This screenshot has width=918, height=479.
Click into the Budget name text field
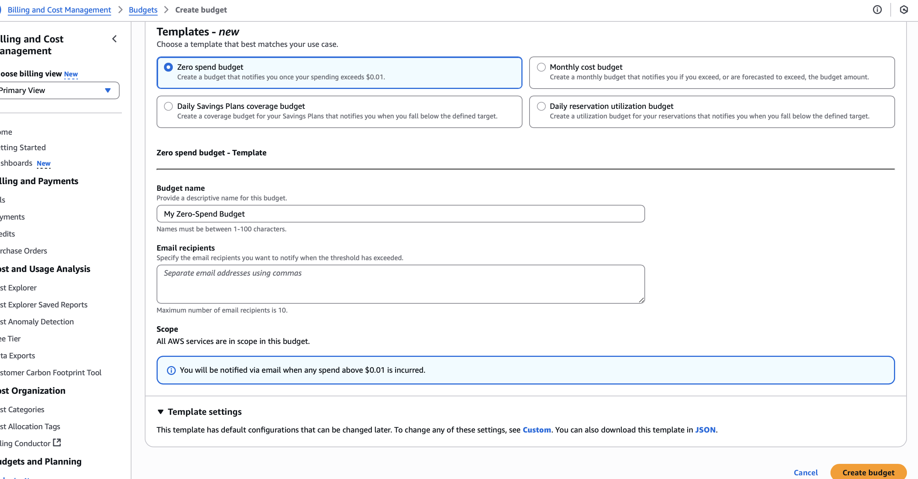pyautogui.click(x=400, y=214)
